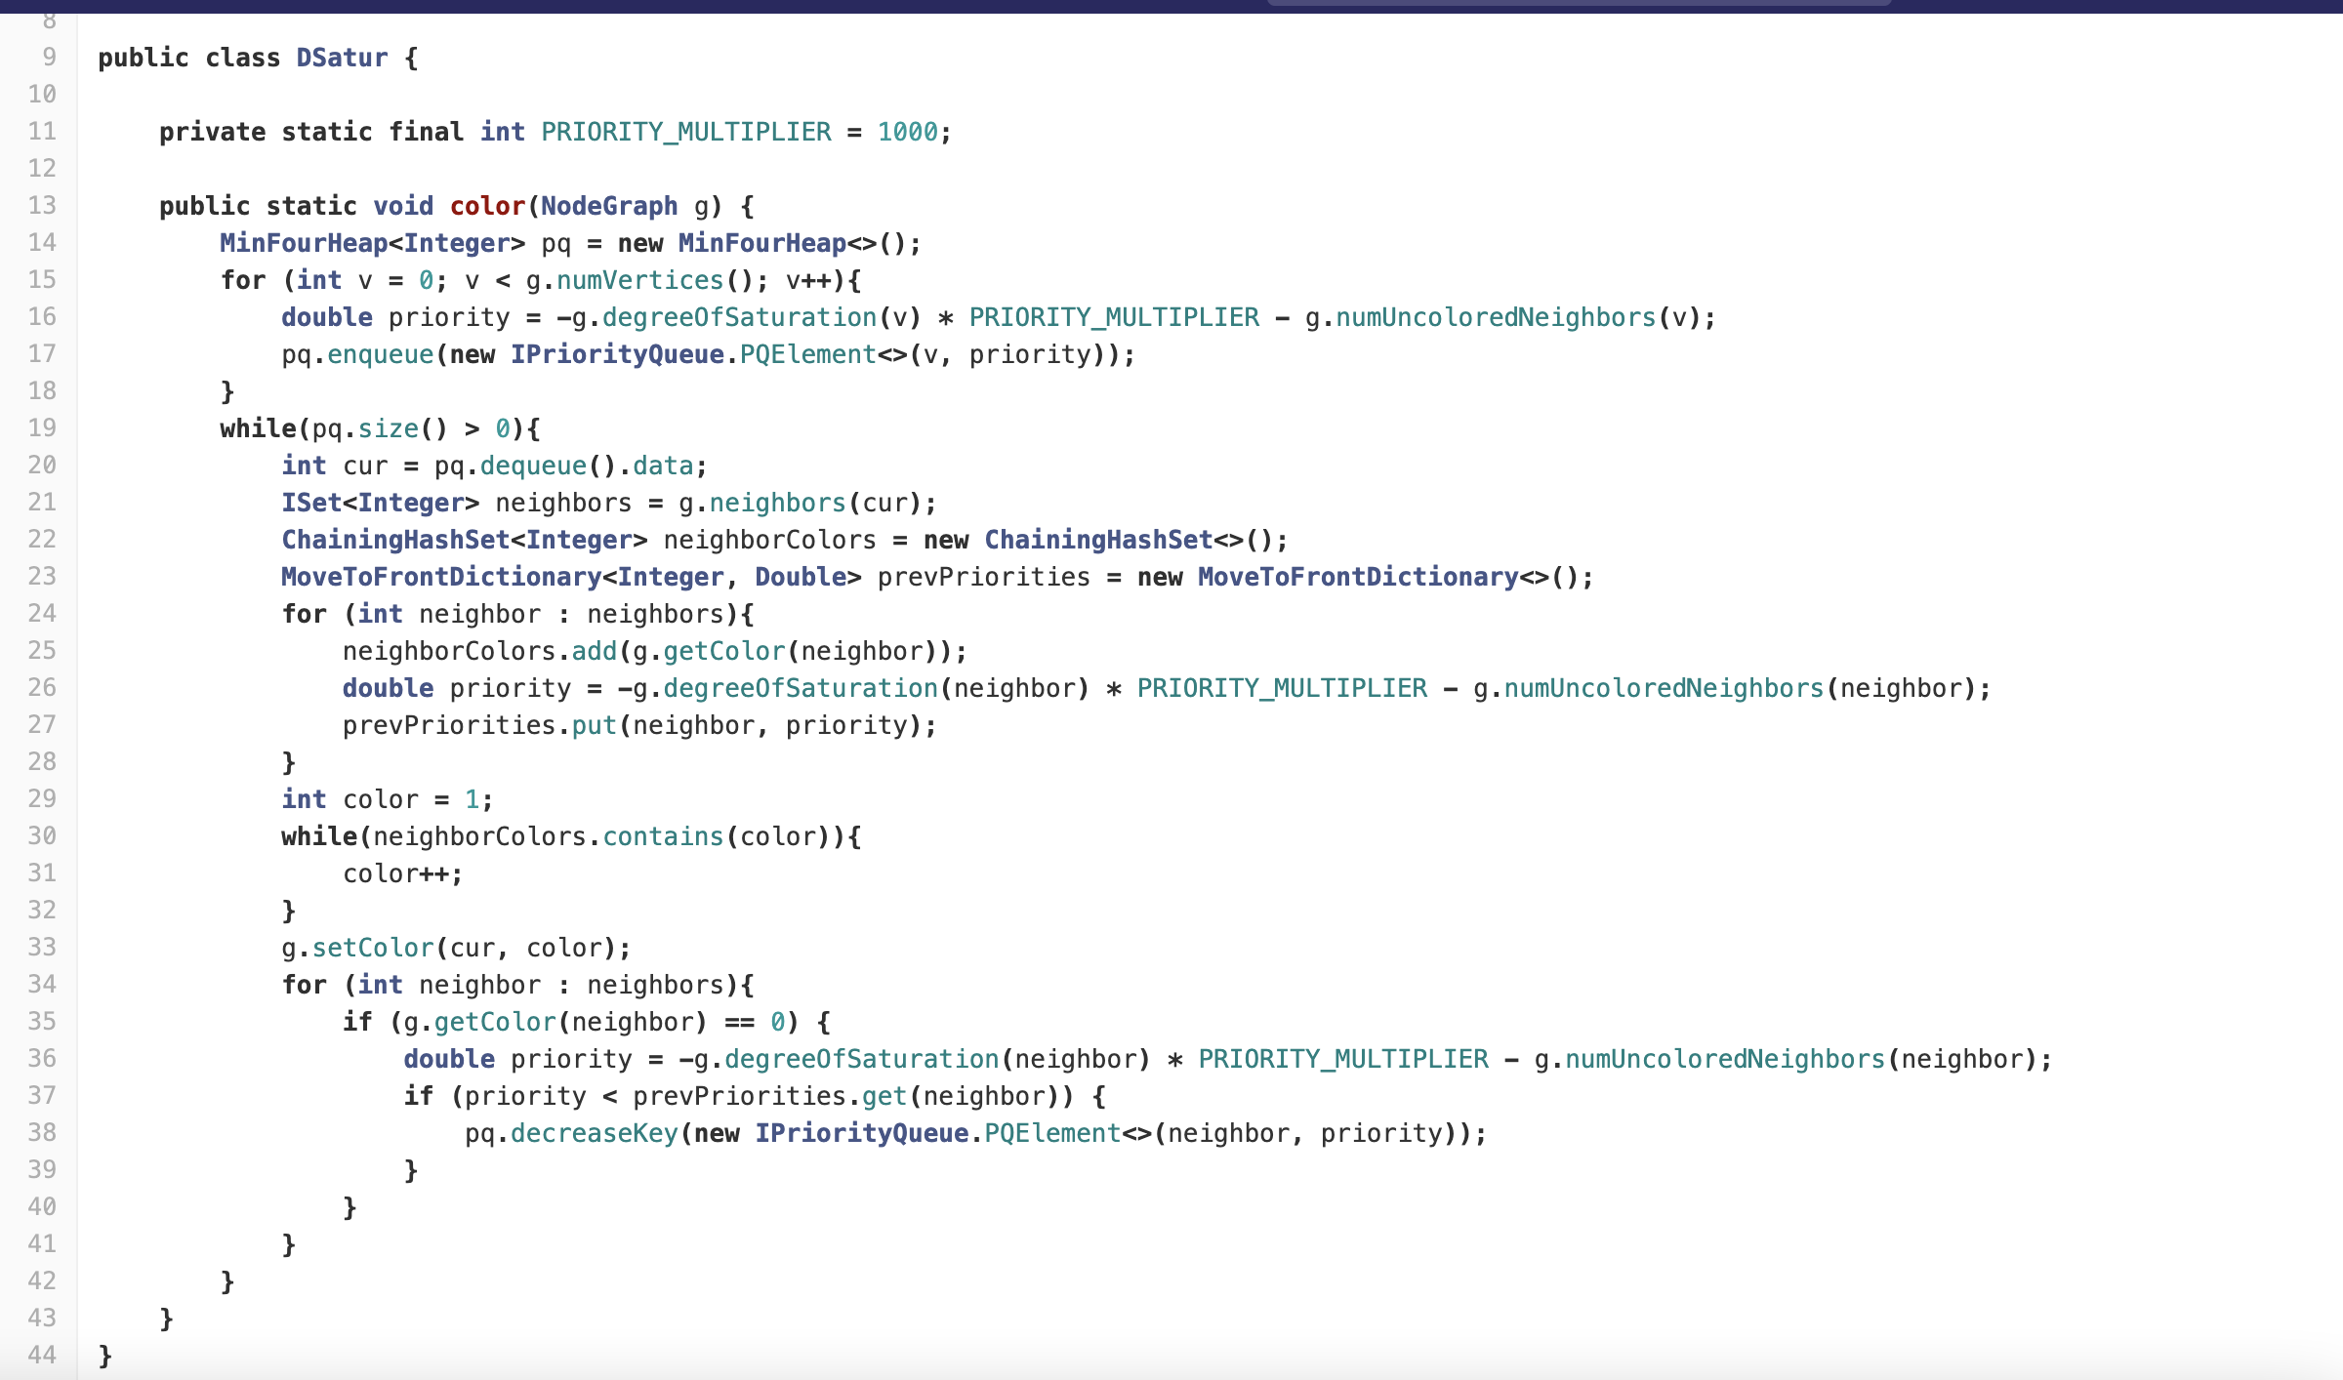The image size is (2343, 1380).
Task: Click line number 13 in the gutter
Action: [42, 206]
